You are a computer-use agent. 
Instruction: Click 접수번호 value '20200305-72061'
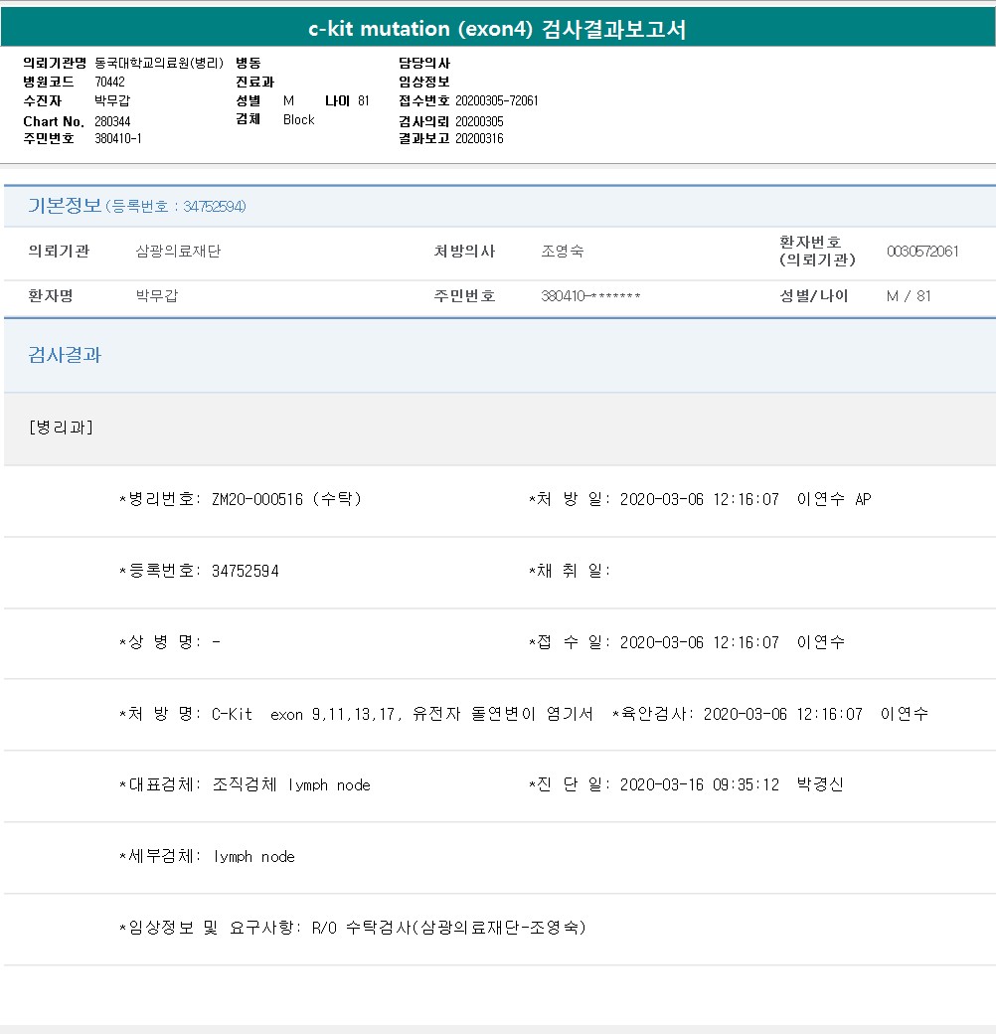[496, 100]
